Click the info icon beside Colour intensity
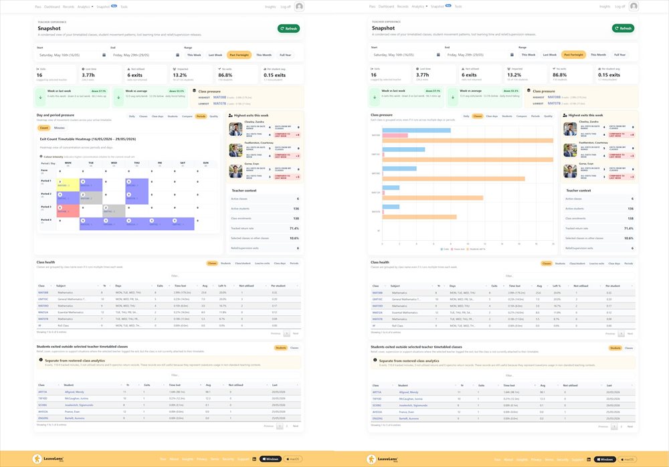This screenshot has height=467, width=669. click(x=41, y=157)
